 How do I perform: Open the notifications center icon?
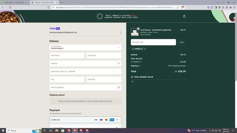pyautogui.click(x=233, y=130)
